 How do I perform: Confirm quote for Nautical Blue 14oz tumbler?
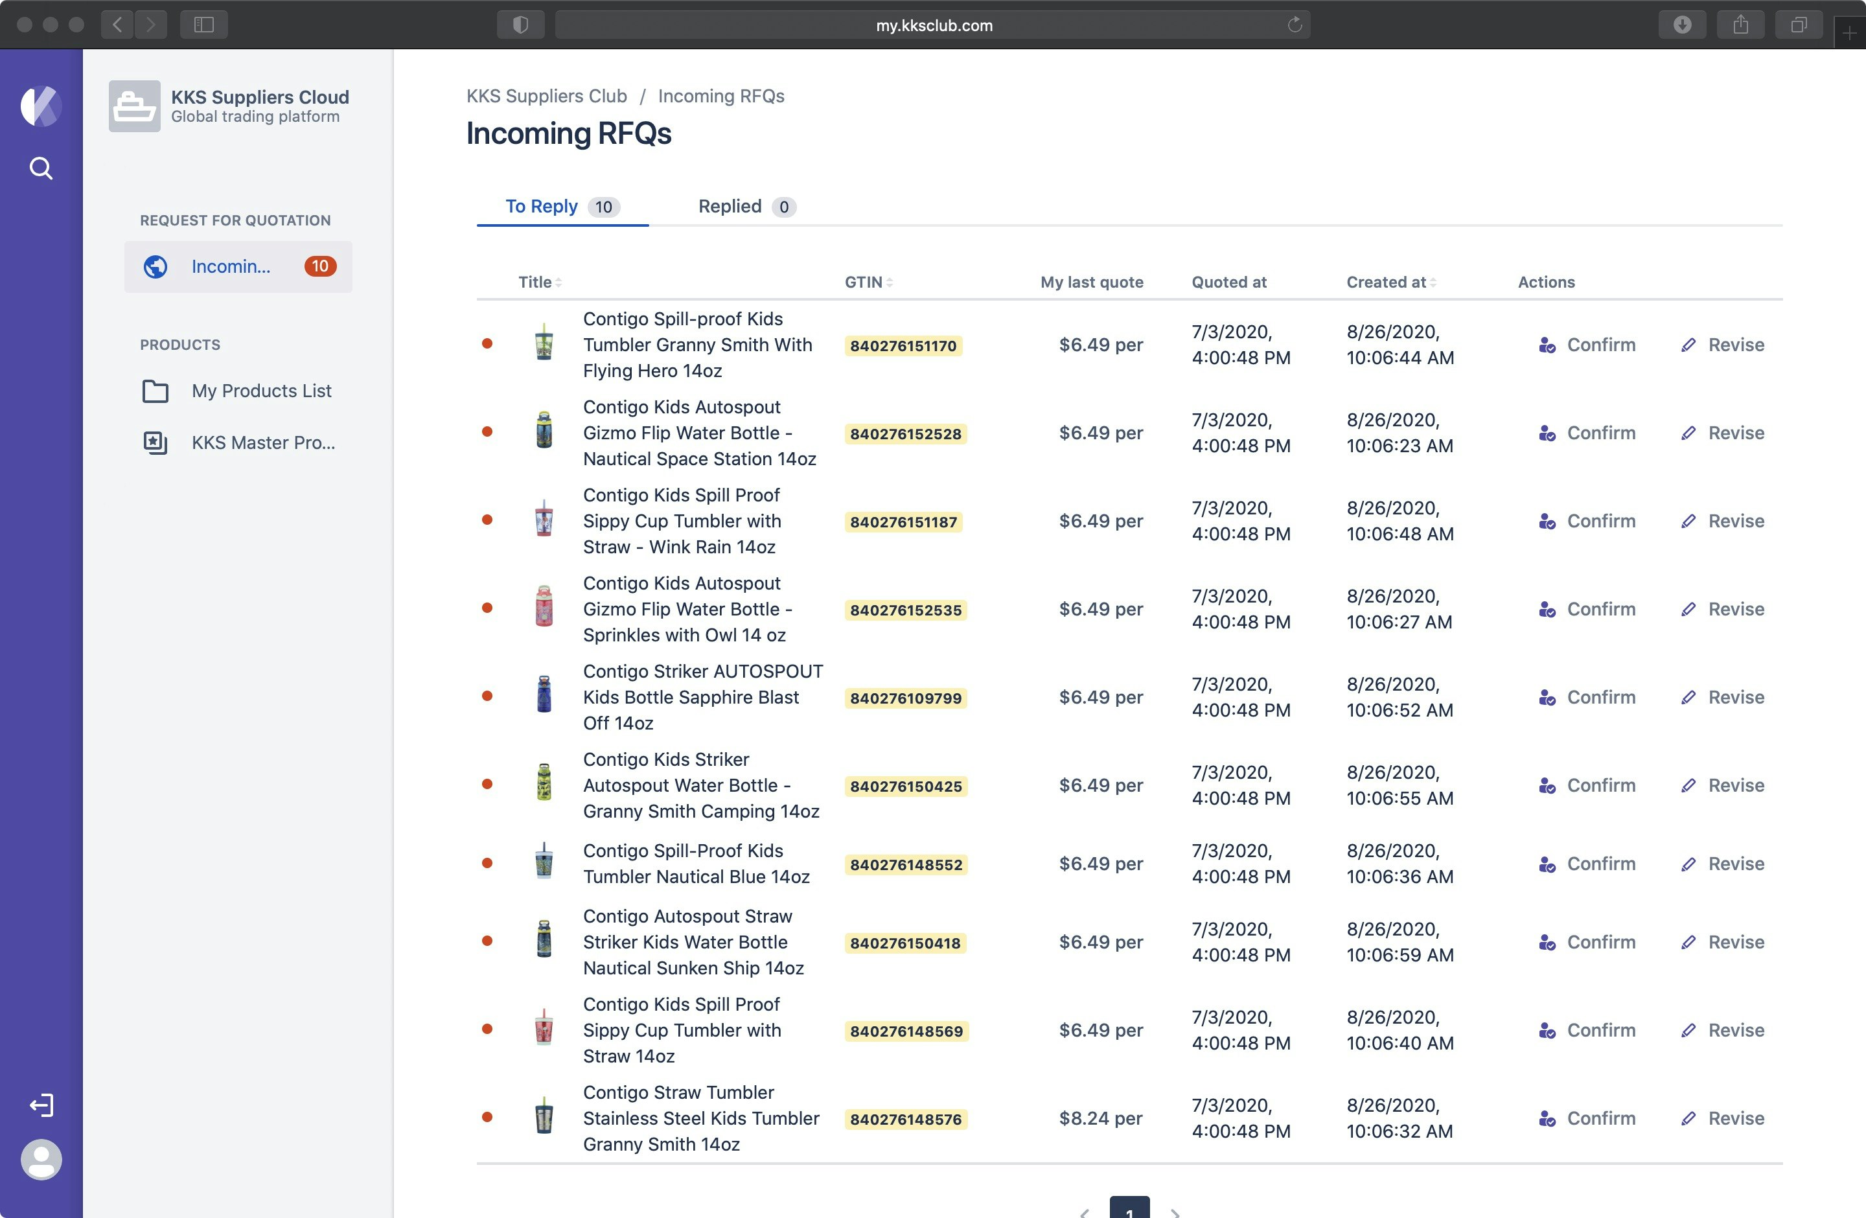click(1587, 864)
